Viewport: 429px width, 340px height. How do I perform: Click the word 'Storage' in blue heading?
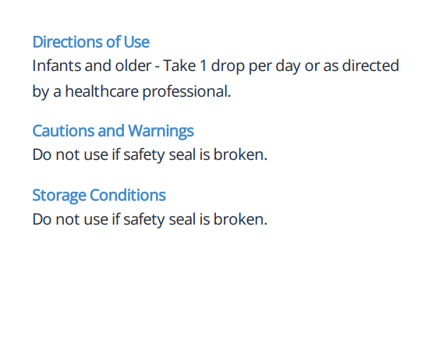59,196
